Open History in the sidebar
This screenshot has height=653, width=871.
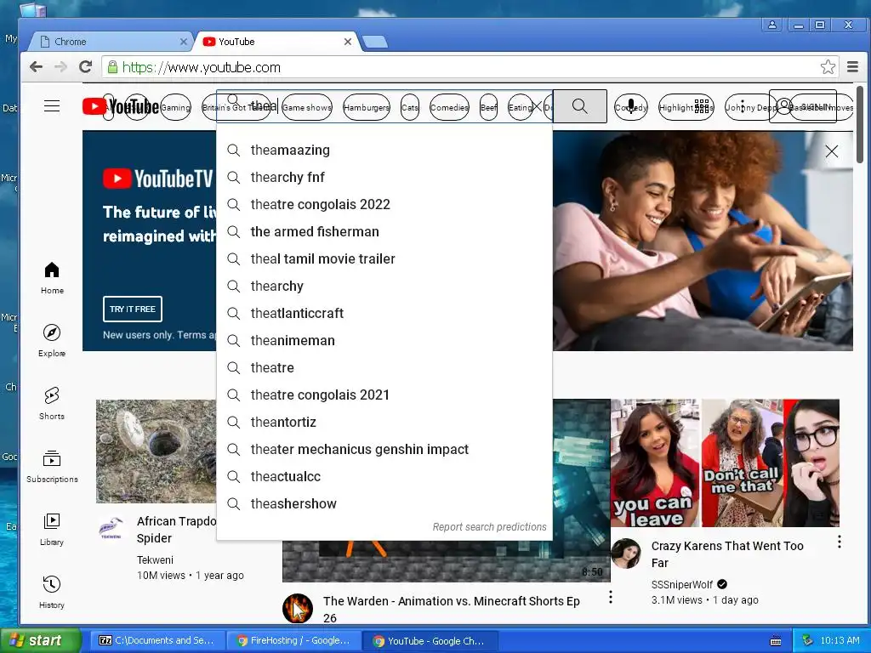[x=52, y=592]
